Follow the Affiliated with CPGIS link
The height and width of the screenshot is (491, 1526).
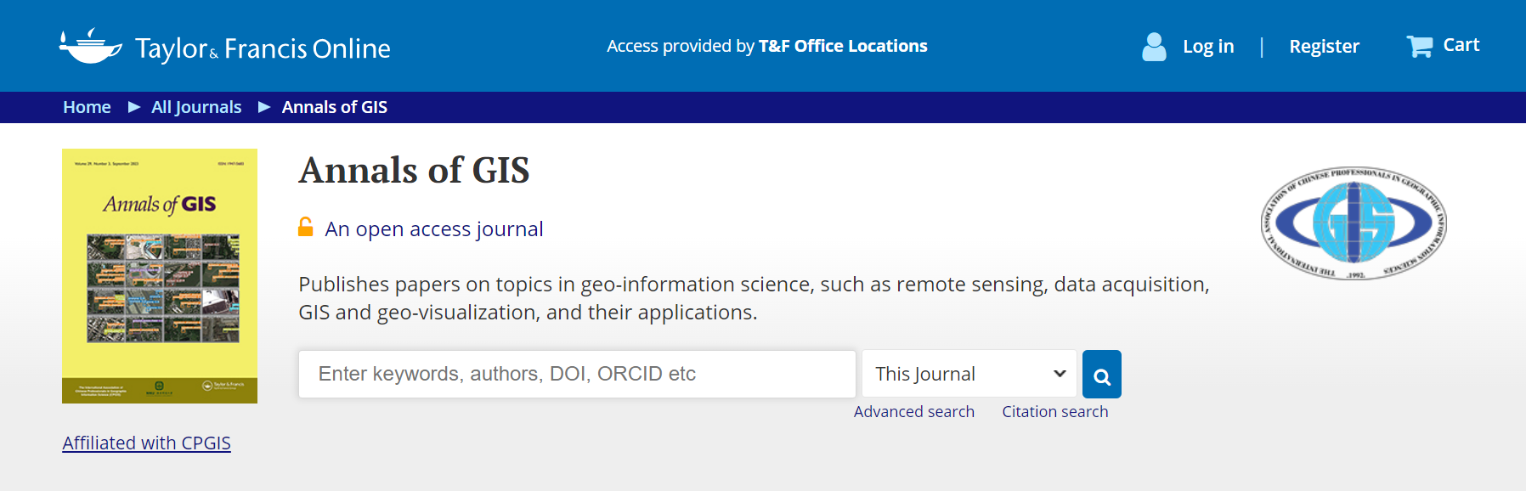pyautogui.click(x=146, y=443)
